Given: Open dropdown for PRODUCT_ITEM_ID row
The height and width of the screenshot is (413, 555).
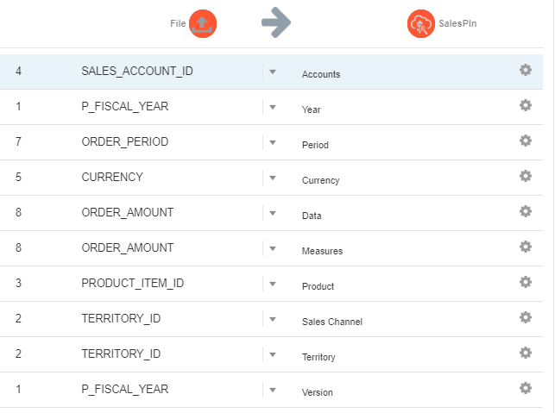Looking at the screenshot, I should click(x=273, y=284).
